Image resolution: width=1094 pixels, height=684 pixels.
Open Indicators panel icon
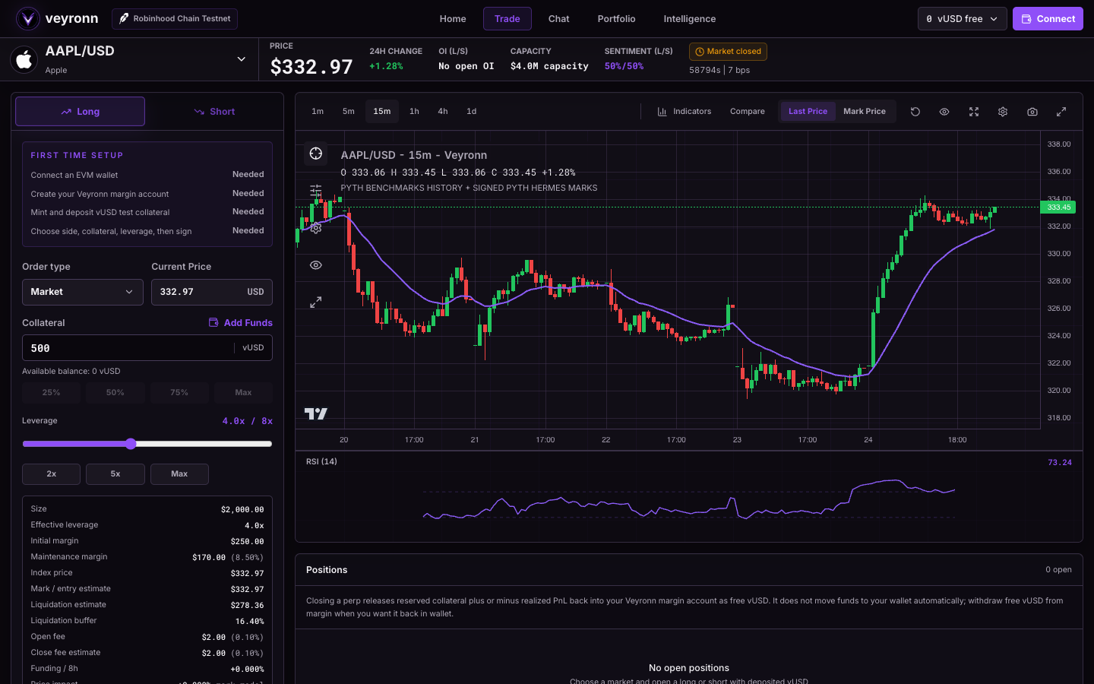coord(662,112)
